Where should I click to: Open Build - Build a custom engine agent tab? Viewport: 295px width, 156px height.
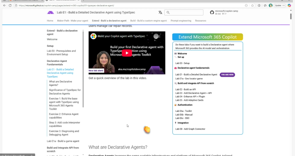click(148, 21)
